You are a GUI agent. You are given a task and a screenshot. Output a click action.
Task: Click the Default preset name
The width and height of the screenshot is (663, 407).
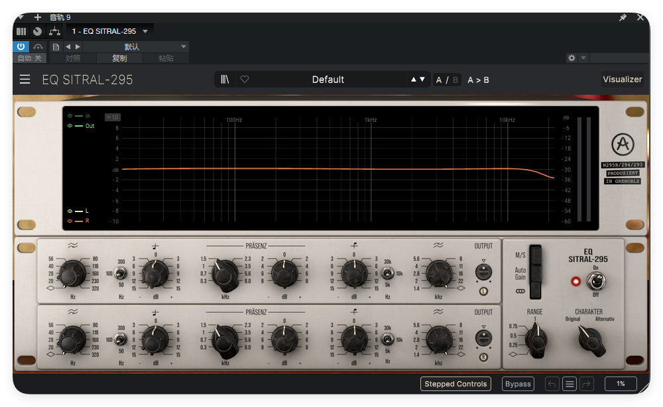(328, 80)
